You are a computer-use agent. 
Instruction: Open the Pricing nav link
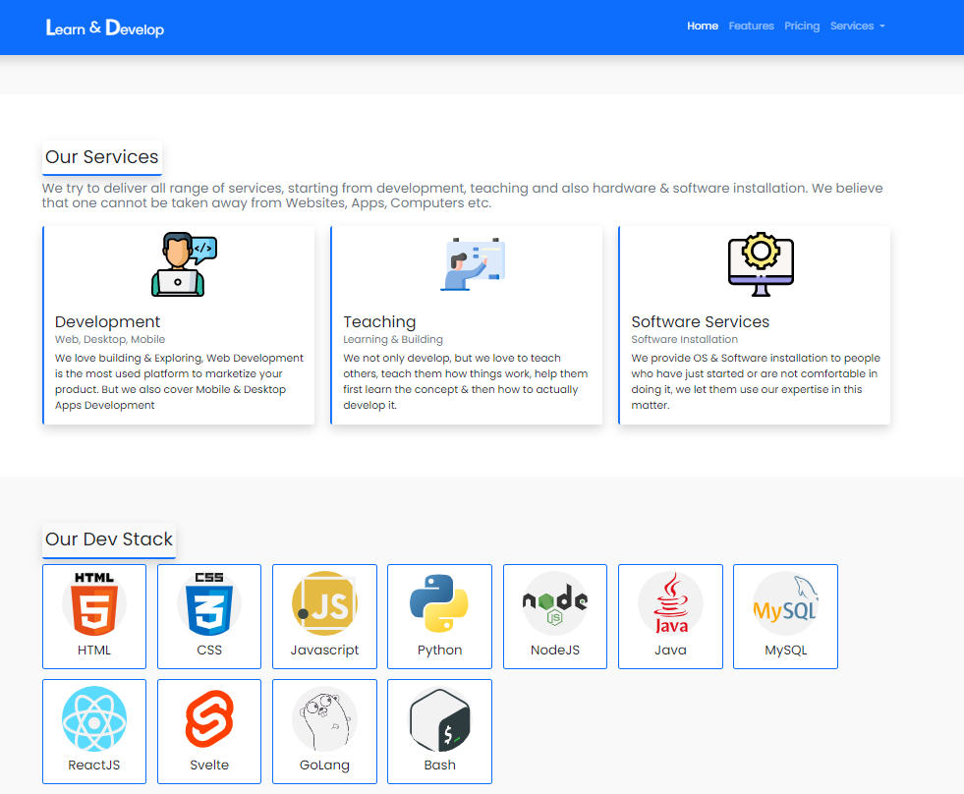pyautogui.click(x=802, y=26)
